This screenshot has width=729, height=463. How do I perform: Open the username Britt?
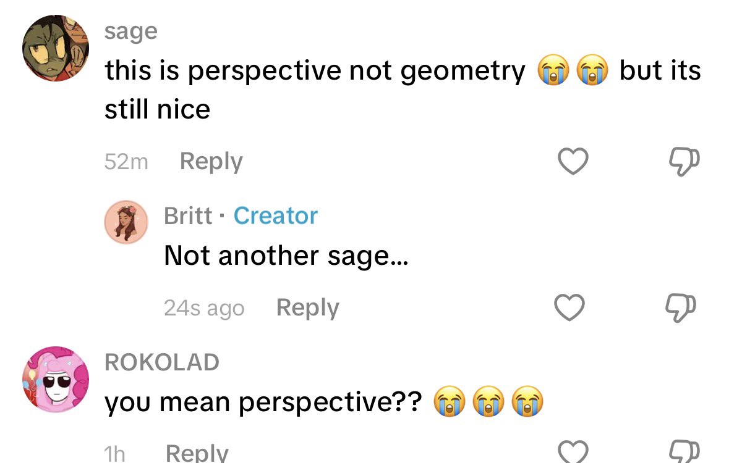tap(188, 215)
